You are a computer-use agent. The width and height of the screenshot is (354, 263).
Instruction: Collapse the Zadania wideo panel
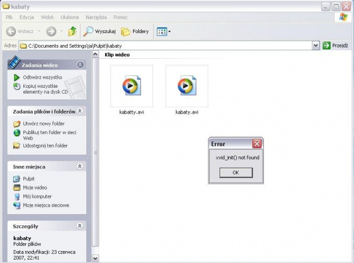pyautogui.click(x=80, y=65)
